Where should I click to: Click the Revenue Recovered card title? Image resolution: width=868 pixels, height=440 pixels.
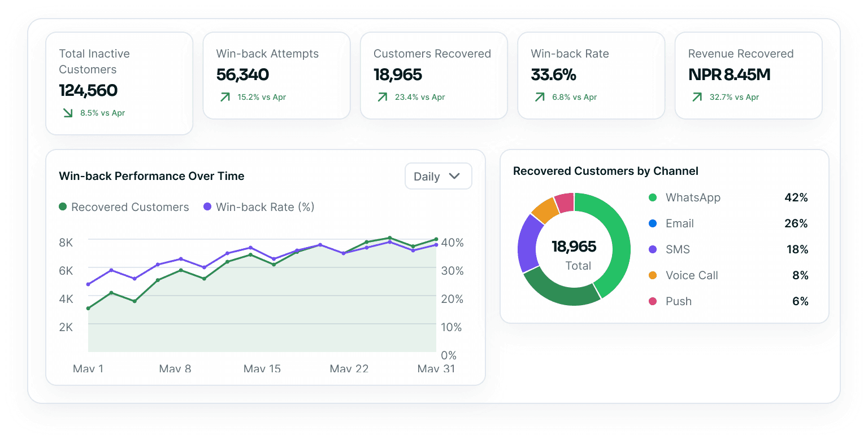[x=741, y=54]
